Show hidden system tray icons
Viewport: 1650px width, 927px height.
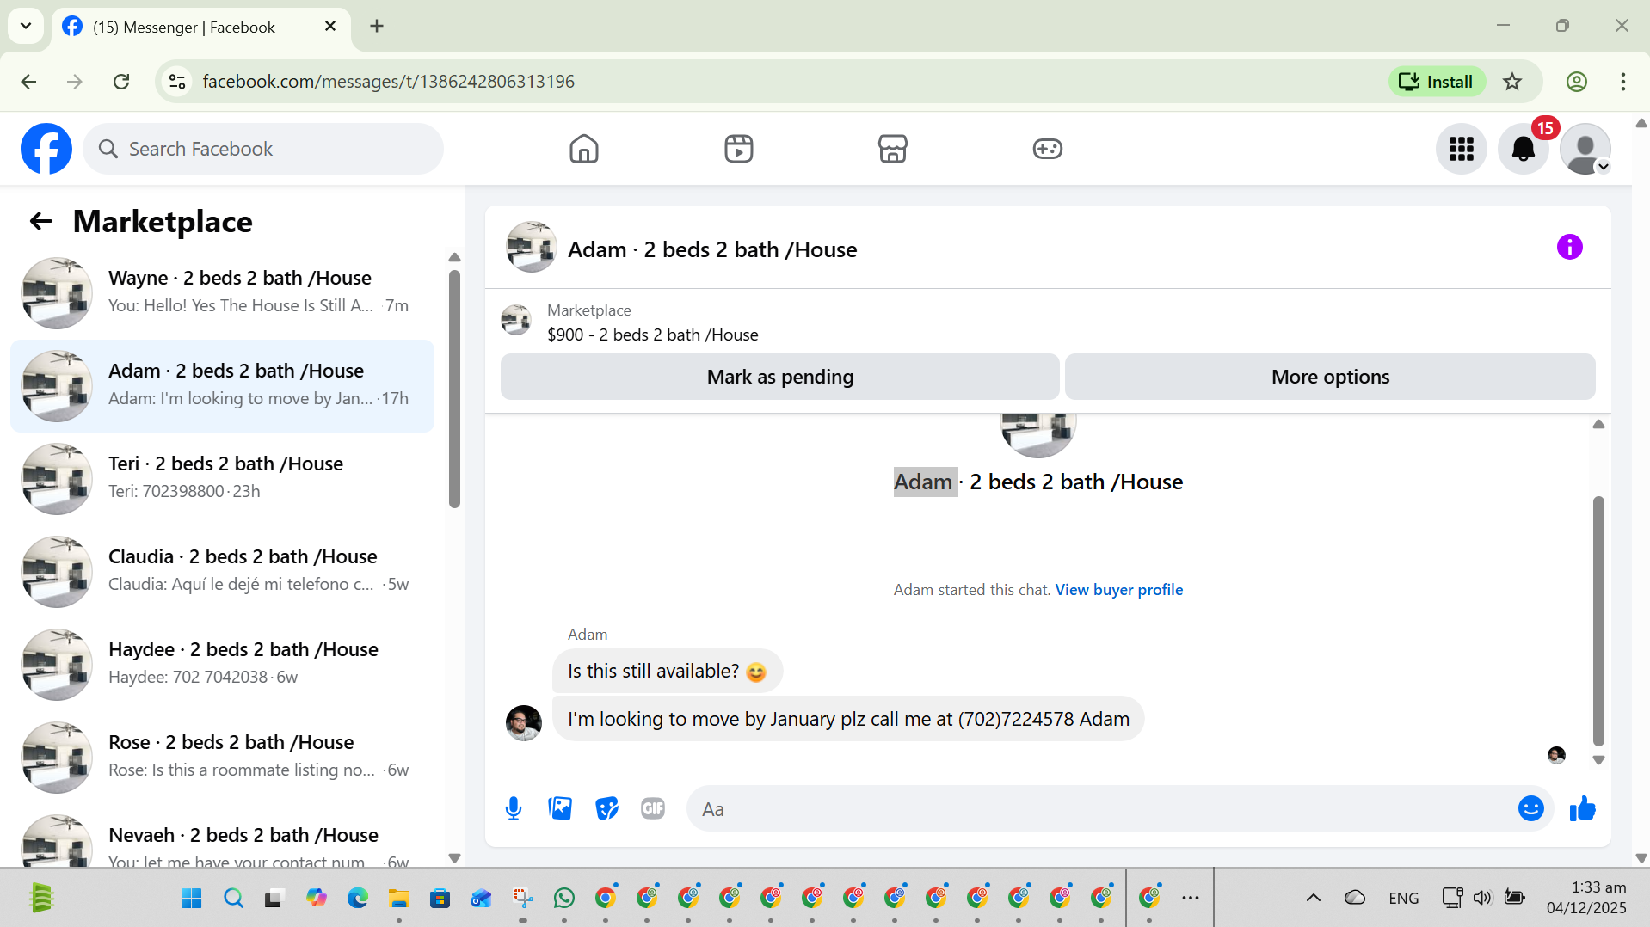[x=1313, y=898]
